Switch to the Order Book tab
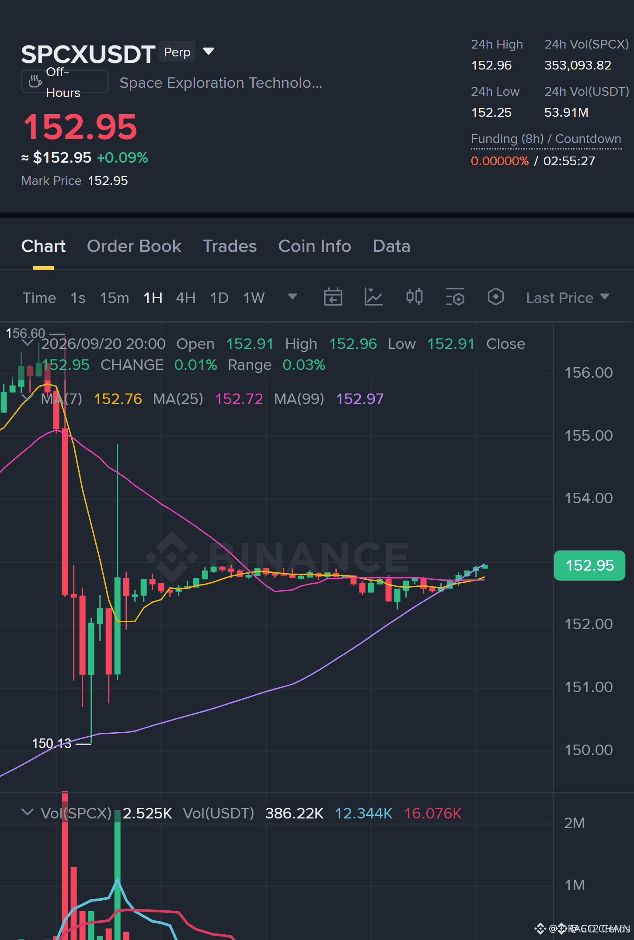Screen dimensions: 634x940 134,246
